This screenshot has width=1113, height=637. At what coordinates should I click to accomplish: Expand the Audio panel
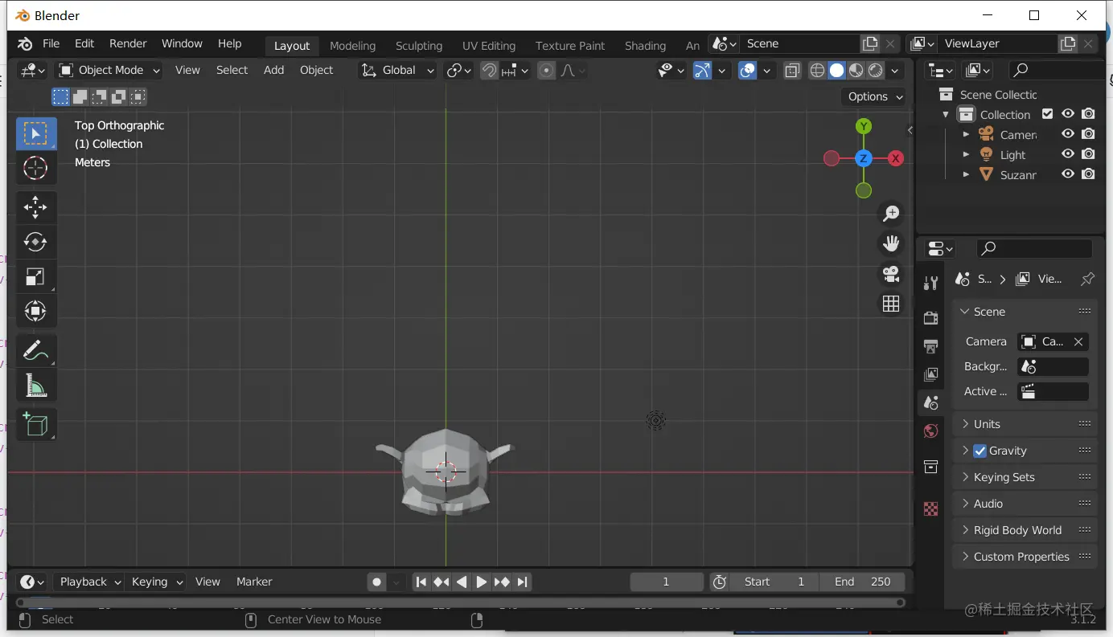(1025, 504)
